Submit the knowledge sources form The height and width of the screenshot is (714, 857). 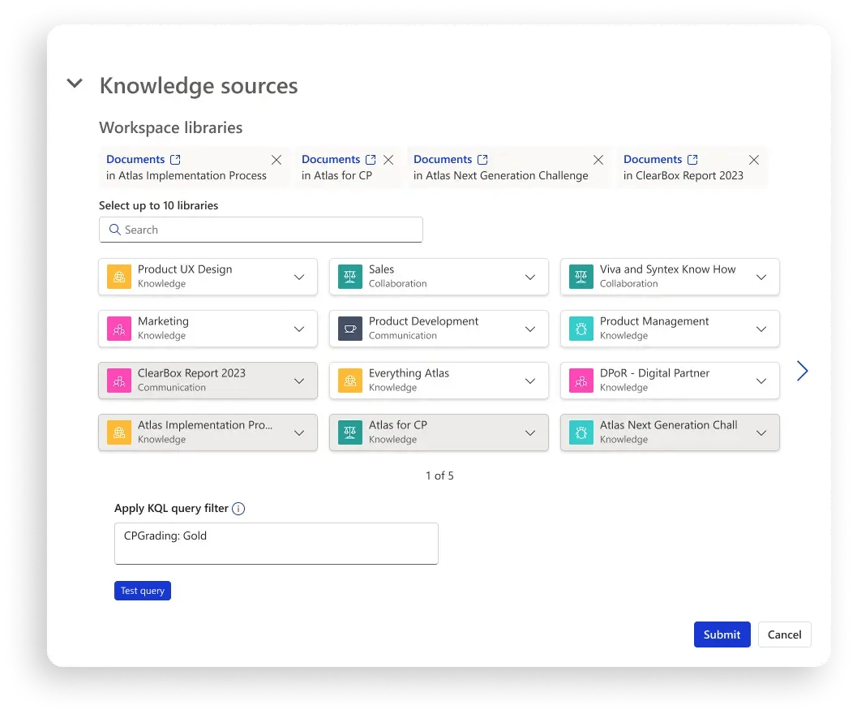click(x=722, y=634)
